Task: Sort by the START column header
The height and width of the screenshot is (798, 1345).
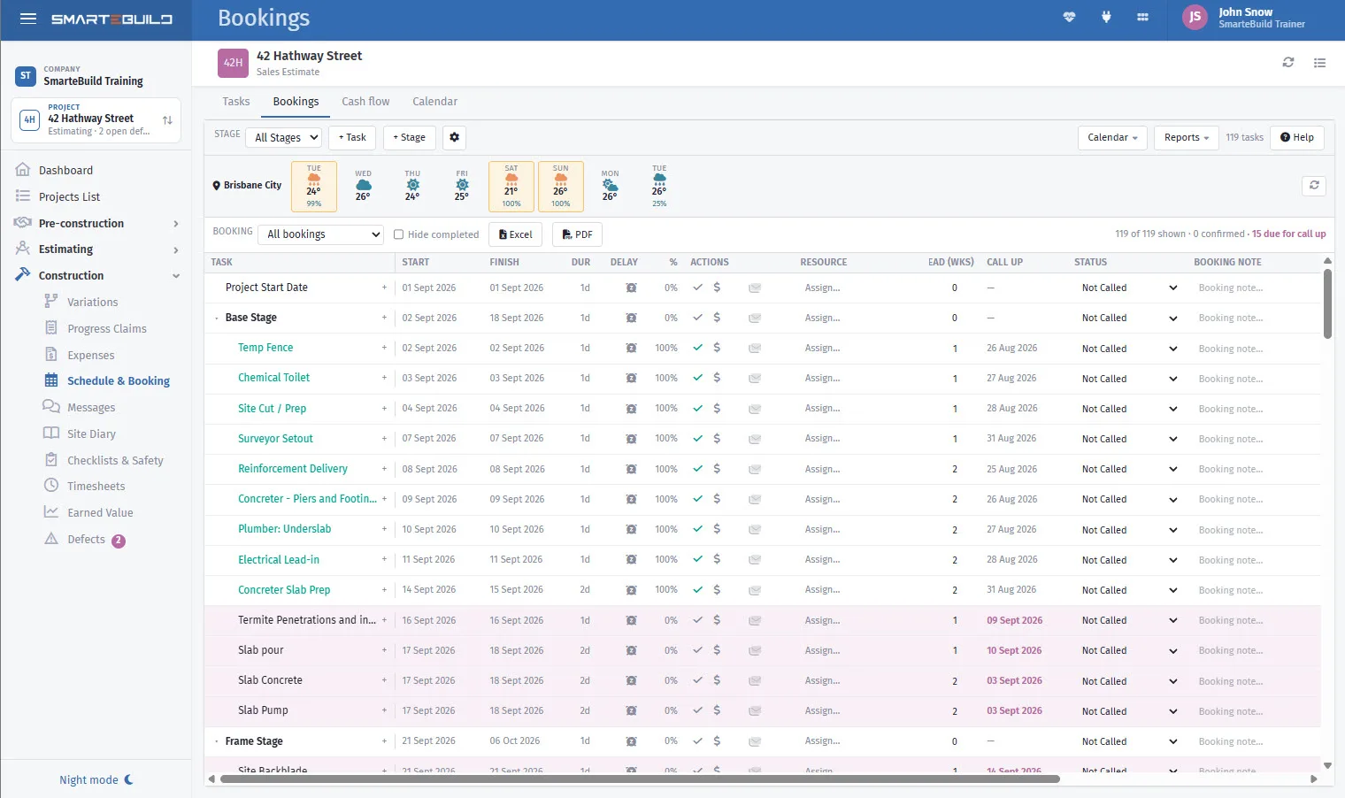Action: (415, 262)
